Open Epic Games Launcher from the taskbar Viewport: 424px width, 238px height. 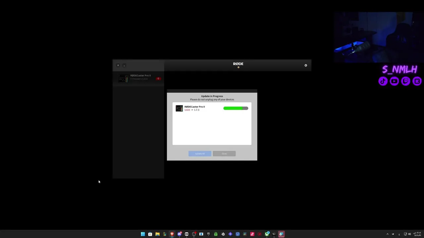point(208,234)
